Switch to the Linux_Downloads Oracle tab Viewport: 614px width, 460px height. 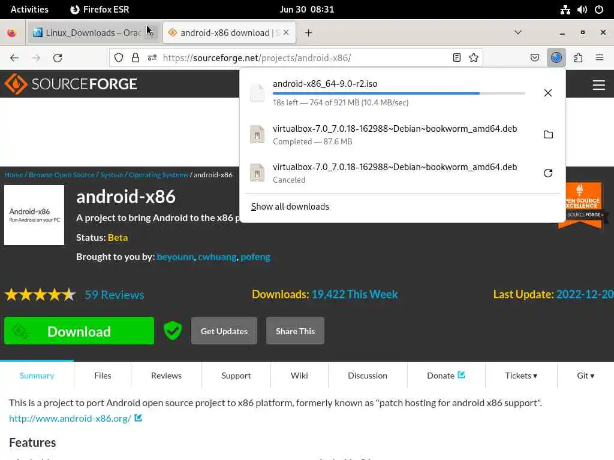pos(93,33)
